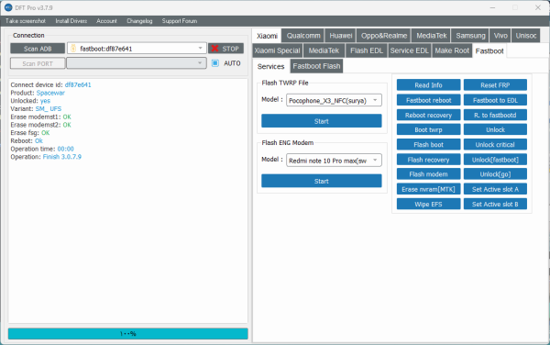Click the red X icon on STOP
Viewport: 550px width, 345px height.
coord(215,49)
